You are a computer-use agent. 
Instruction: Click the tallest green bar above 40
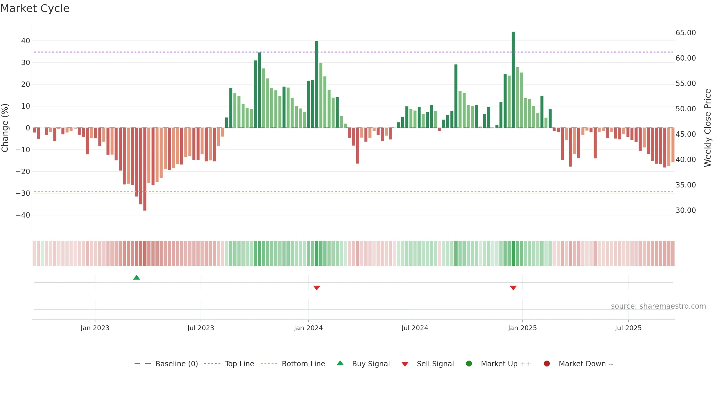pyautogui.click(x=513, y=80)
